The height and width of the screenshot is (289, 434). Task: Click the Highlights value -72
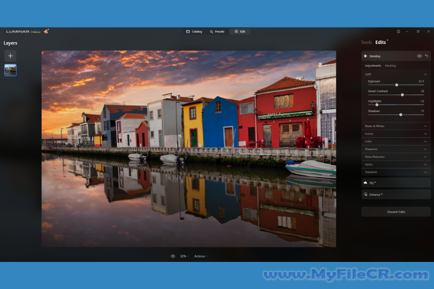click(x=421, y=101)
